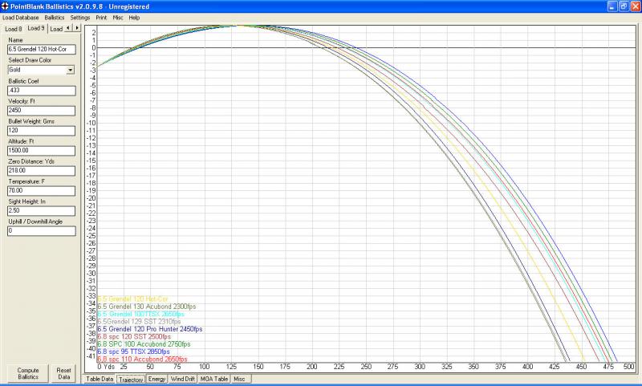Show the MOA Table tab

pyautogui.click(x=215, y=379)
